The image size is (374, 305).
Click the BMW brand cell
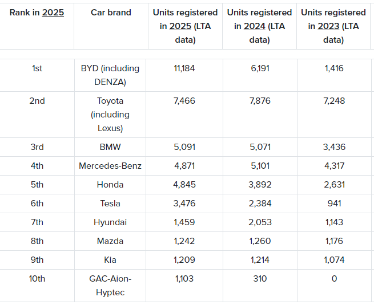tap(110, 147)
